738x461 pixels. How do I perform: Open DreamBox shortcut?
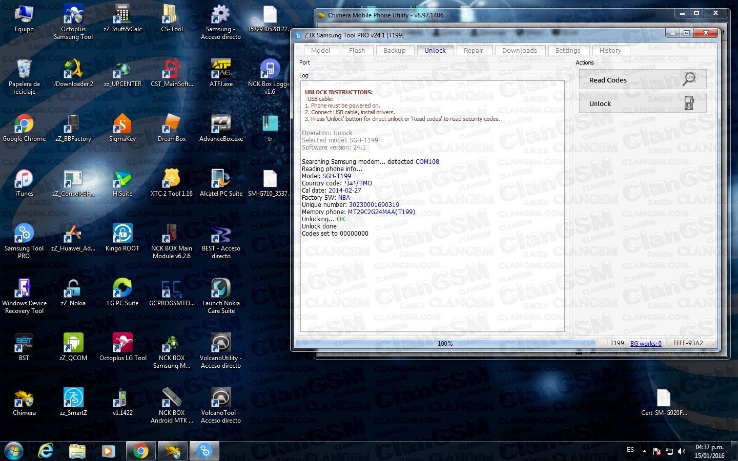[172, 128]
